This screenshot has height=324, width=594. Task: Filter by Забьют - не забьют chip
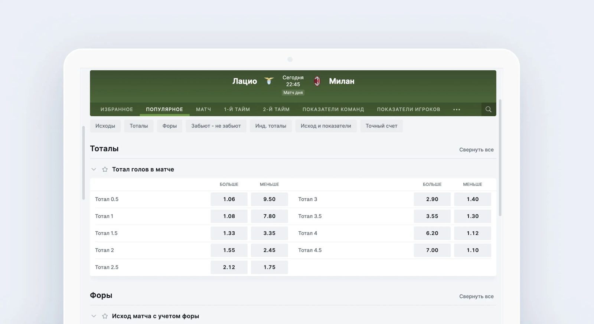click(216, 126)
